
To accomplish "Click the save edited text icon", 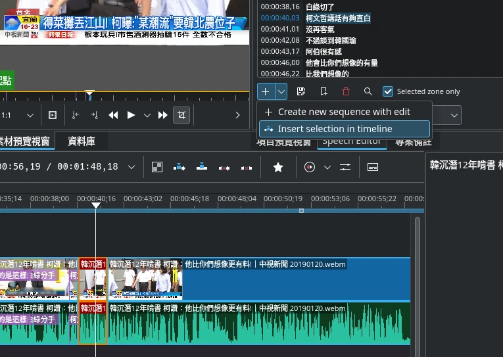I will click(301, 91).
